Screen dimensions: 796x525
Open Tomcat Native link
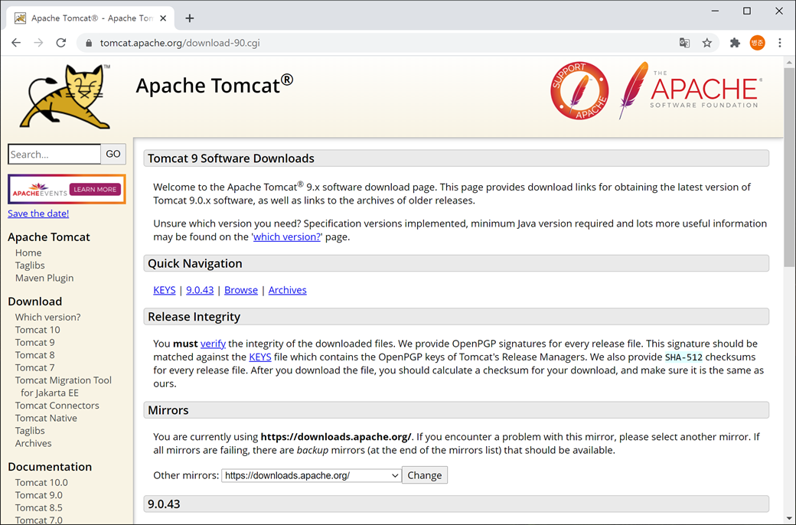tap(46, 419)
